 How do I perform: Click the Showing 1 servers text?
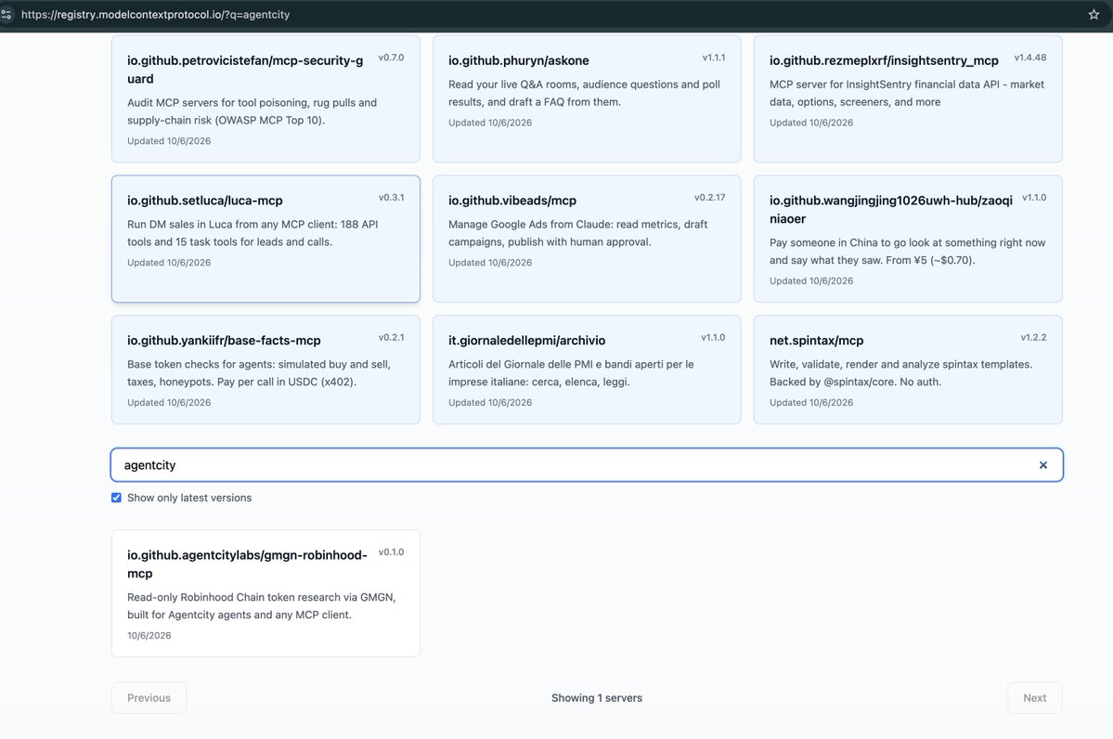click(x=597, y=698)
